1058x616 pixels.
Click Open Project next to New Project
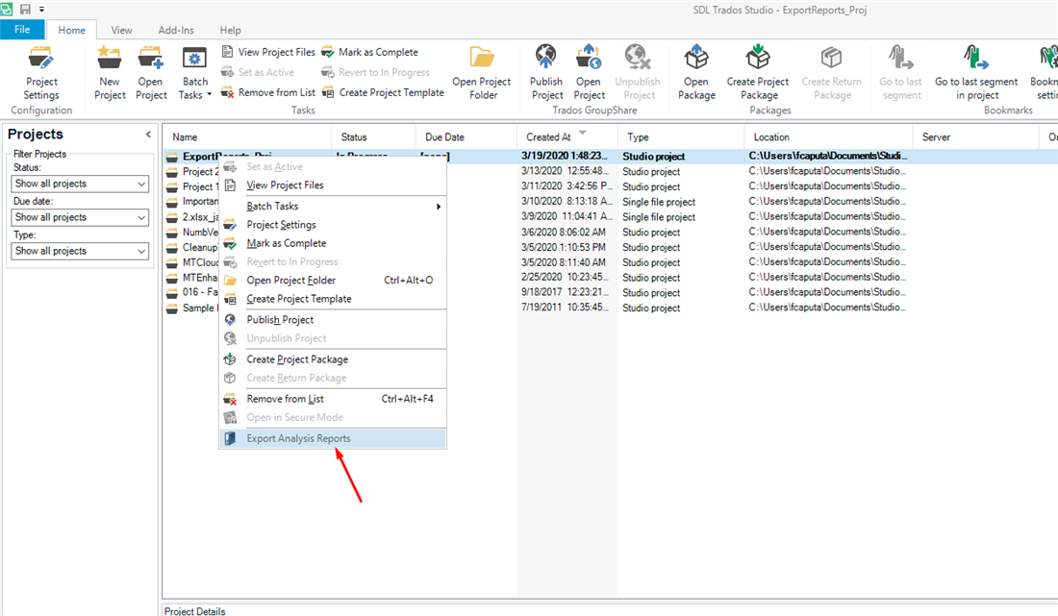[150, 73]
